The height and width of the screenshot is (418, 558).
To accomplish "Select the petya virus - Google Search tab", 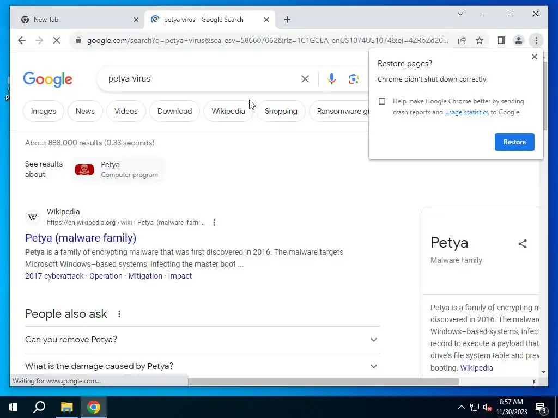I will coord(210,20).
